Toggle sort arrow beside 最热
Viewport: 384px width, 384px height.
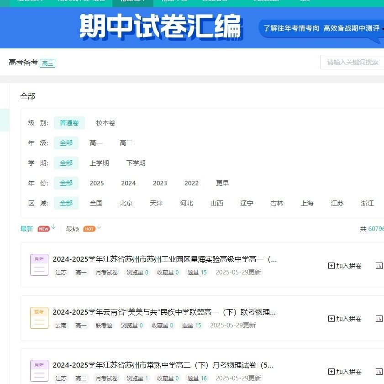99,227
